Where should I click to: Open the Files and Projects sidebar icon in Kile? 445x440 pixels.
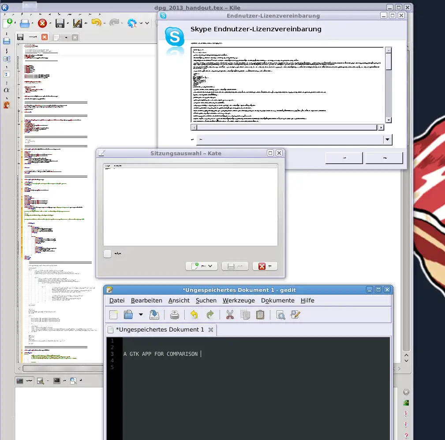coord(7,41)
